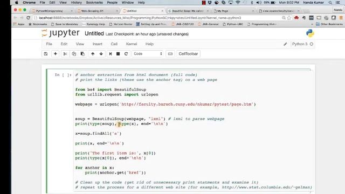Run cell and select next icon
The image size is (345, 194).
coord(111,54)
